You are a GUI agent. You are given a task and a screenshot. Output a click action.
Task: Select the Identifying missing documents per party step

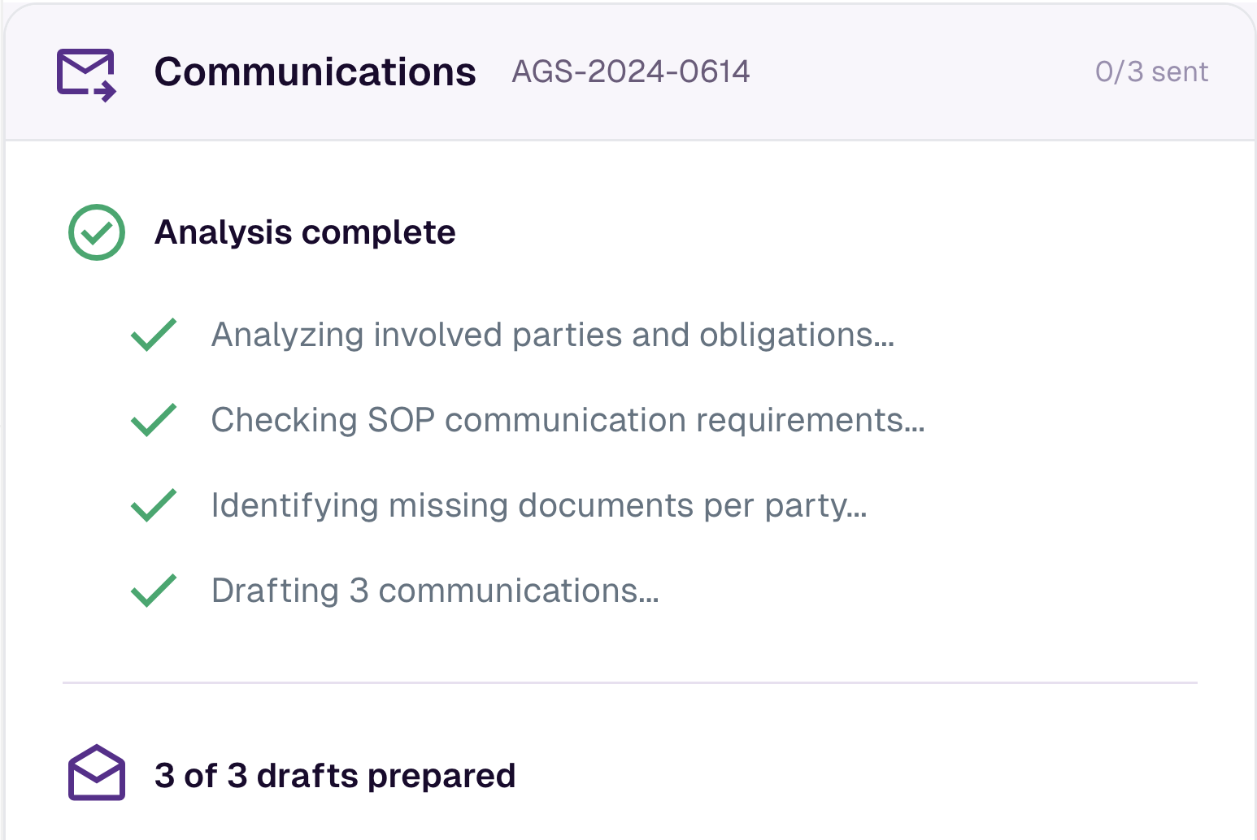538,505
